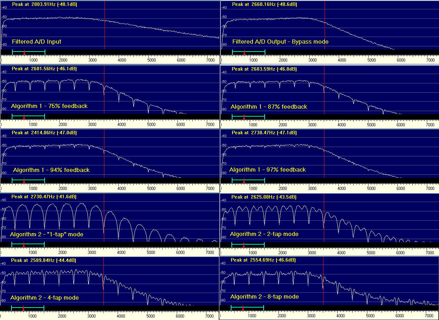The image size is (439, 320).
Task: Click the red vertical cursor in Filtered A/D Input plot
Action: [104, 25]
